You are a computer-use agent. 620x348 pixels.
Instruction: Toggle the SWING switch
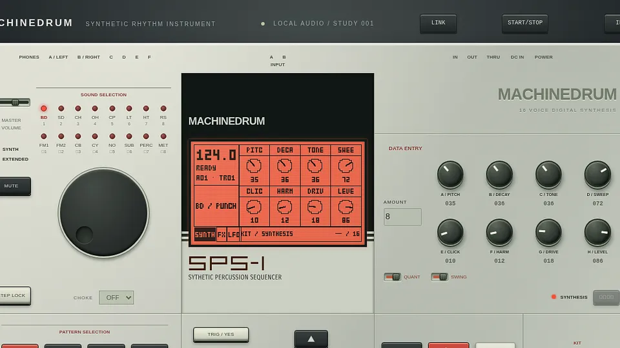439,277
